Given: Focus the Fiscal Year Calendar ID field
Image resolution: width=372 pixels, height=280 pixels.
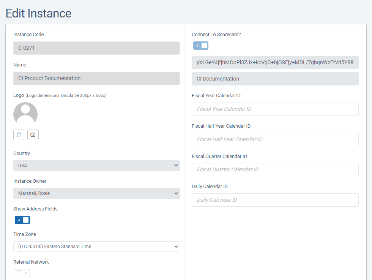Looking at the screenshot, I should [275, 109].
